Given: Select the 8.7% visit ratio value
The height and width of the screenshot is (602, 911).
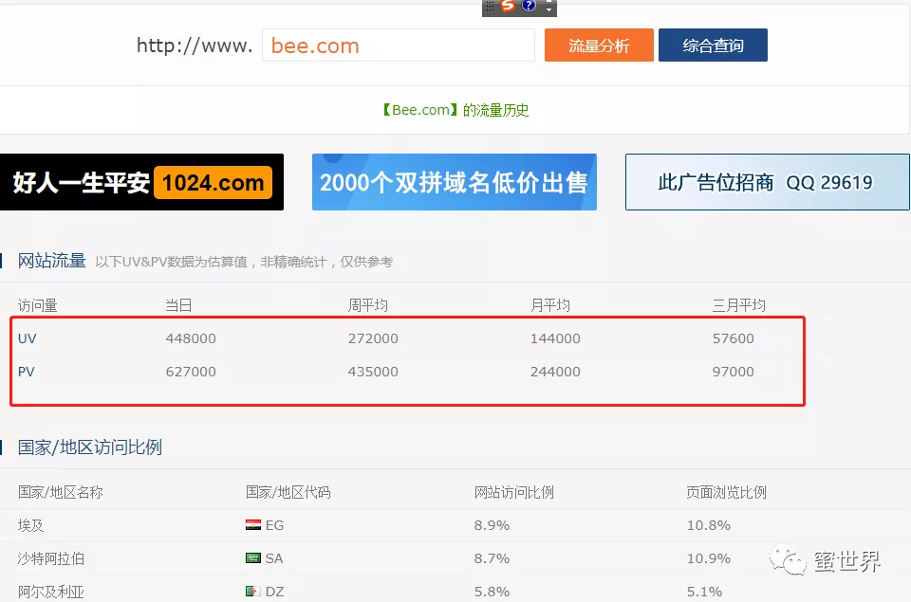Looking at the screenshot, I should [x=492, y=558].
